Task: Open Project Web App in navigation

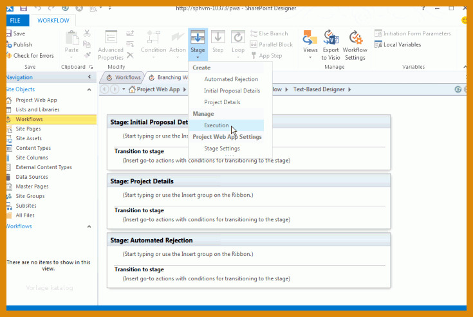Action: point(36,100)
